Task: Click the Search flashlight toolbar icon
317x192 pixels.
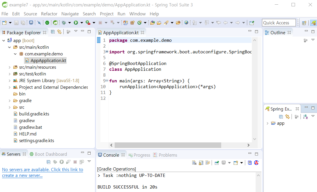Action: (166, 23)
